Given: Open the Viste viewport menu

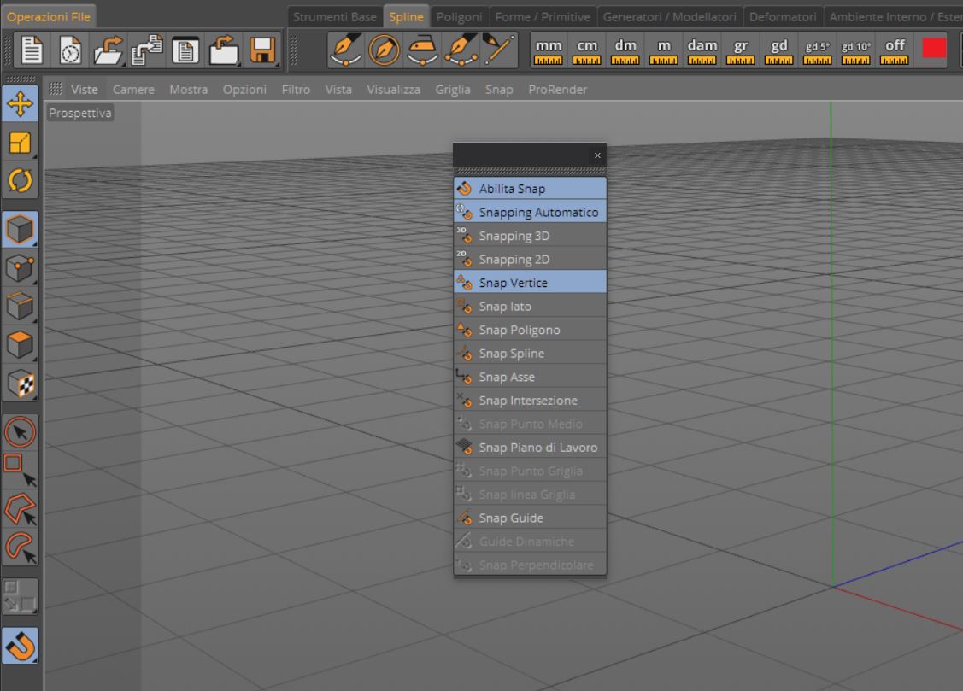Looking at the screenshot, I should (84, 90).
